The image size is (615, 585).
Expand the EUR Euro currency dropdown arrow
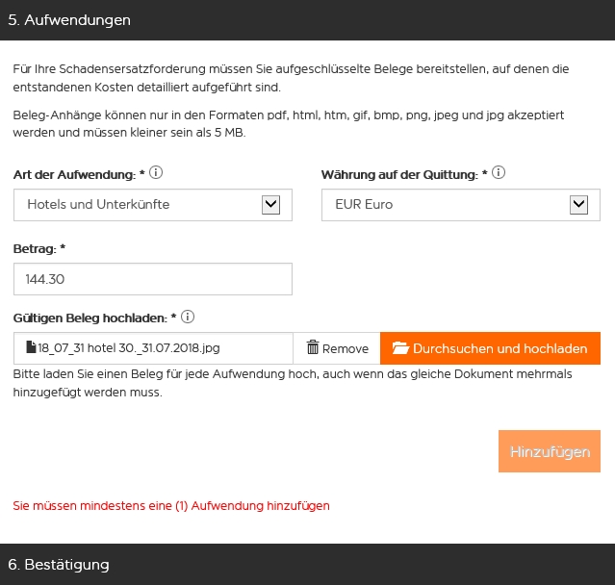(578, 204)
